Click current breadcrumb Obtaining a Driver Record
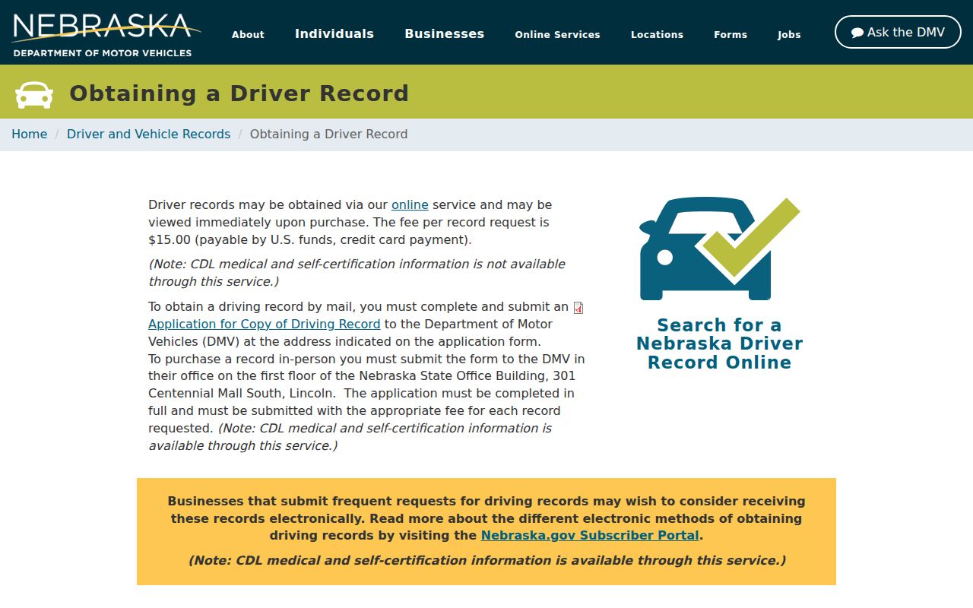 coord(328,135)
